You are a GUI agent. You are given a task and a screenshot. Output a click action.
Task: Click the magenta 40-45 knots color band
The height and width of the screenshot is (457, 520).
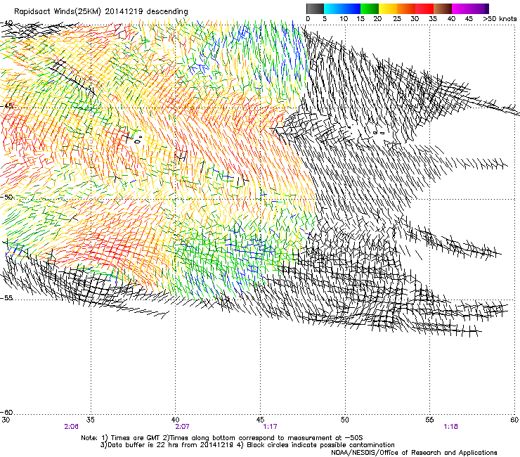[x=461, y=8]
